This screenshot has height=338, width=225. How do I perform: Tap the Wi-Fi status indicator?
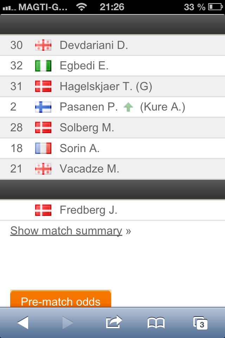(82, 7)
